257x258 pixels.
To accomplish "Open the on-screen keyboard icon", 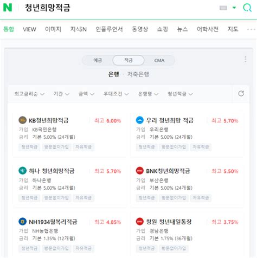I will (x=223, y=8).
